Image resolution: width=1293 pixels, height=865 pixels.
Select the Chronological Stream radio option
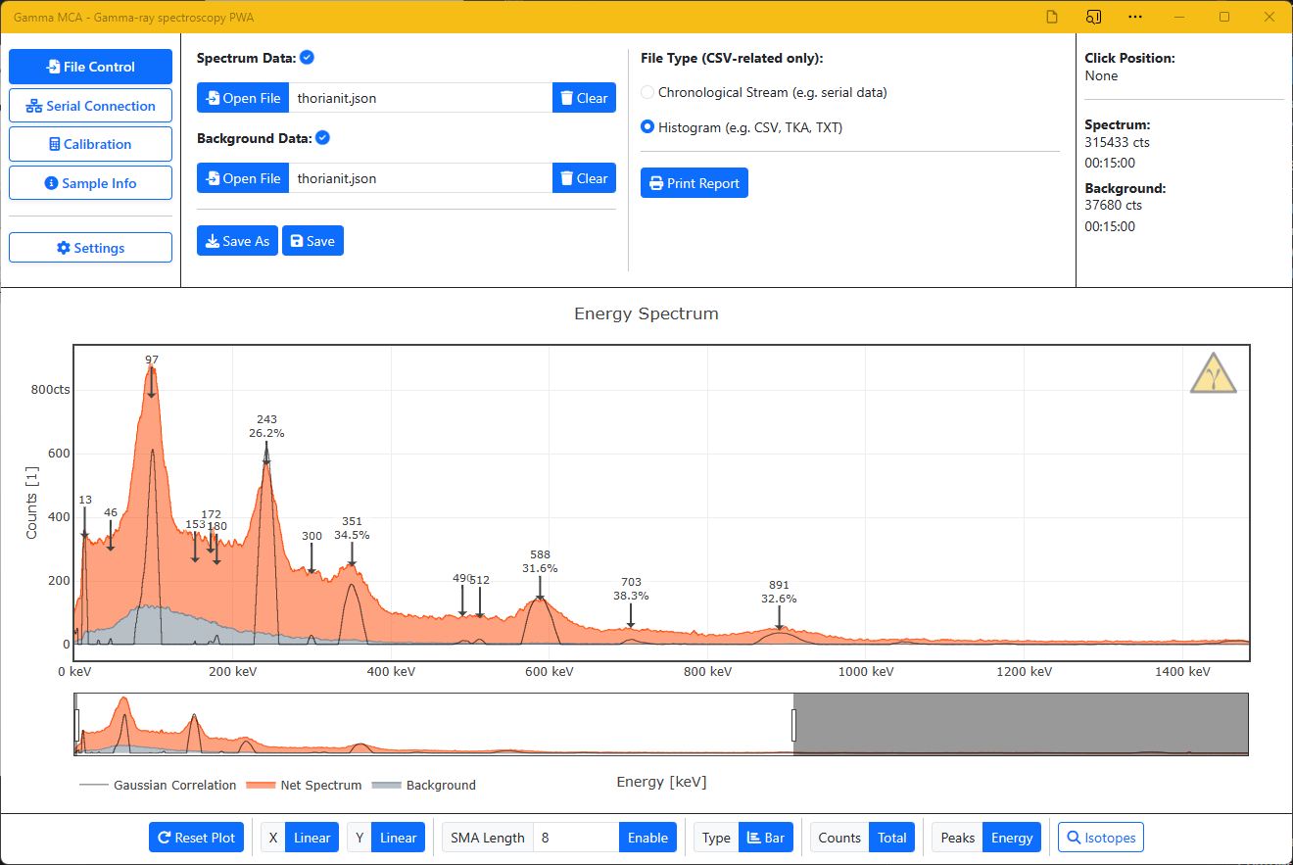pos(647,92)
